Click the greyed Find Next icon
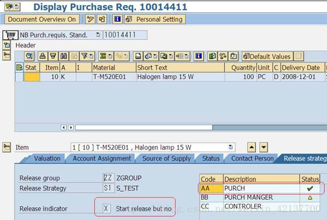Viewport: 327px width, 220px height. [75, 56]
